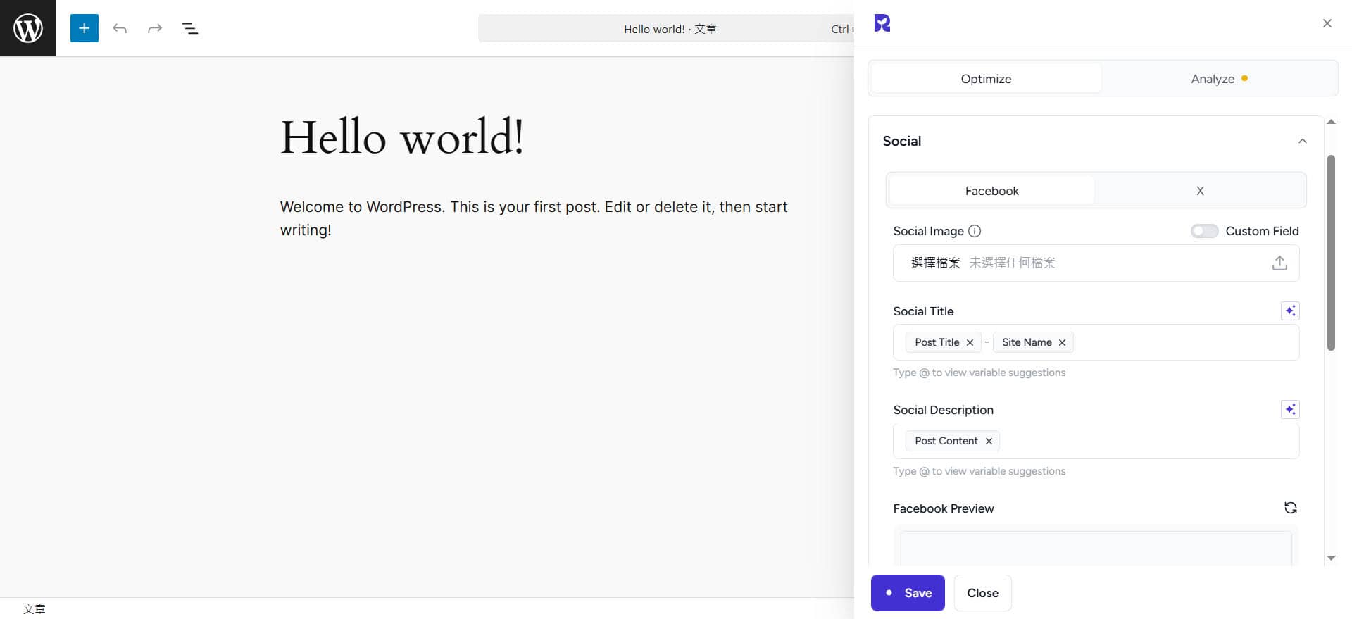
Task: Refresh the Facebook Preview
Action: (1290, 508)
